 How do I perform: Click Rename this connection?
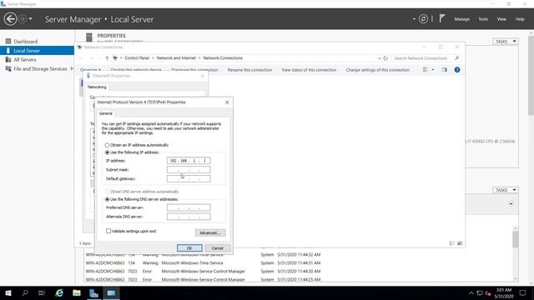[x=249, y=70]
